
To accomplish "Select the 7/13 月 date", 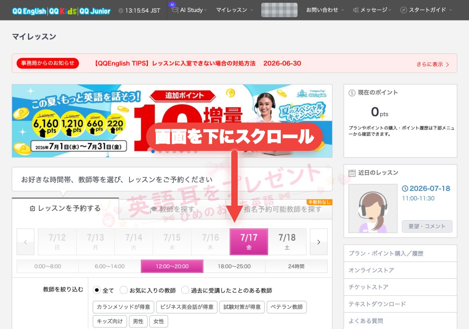I will click(x=95, y=242).
